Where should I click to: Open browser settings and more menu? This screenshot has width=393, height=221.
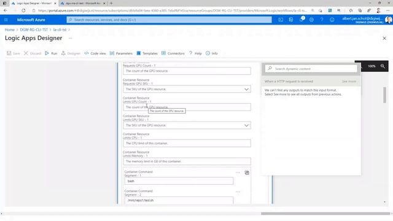(x=388, y=10)
